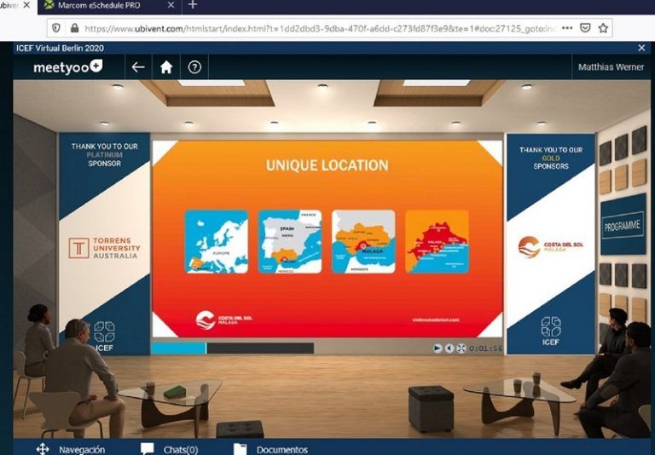Viewport: 655px width, 455px height.
Task: Close the first ubivent browser tab
Action: click(26, 5)
